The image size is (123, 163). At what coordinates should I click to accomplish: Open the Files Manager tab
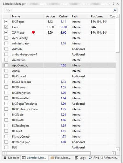click(x=60, y=158)
